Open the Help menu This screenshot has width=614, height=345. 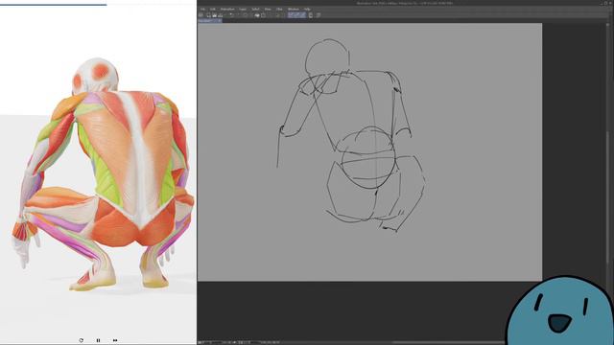pyautogui.click(x=307, y=9)
